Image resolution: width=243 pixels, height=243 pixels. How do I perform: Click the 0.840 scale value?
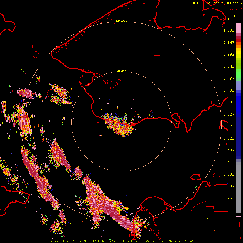pos(229,66)
